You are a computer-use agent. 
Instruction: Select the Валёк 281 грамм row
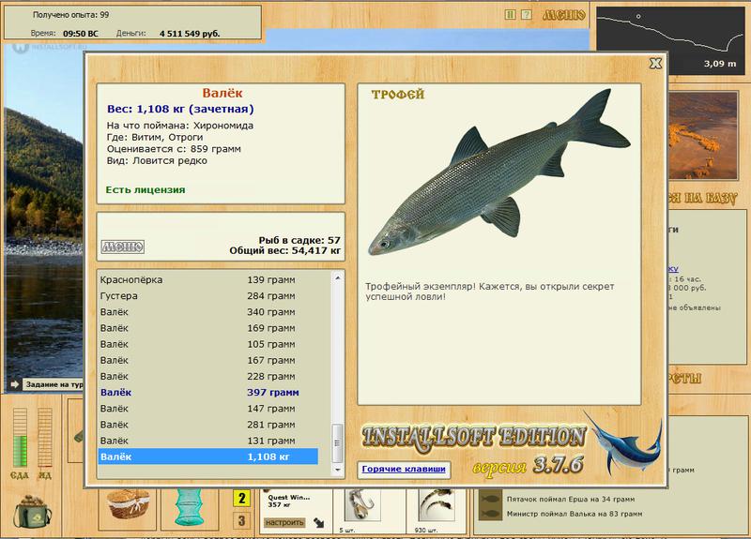point(207,425)
